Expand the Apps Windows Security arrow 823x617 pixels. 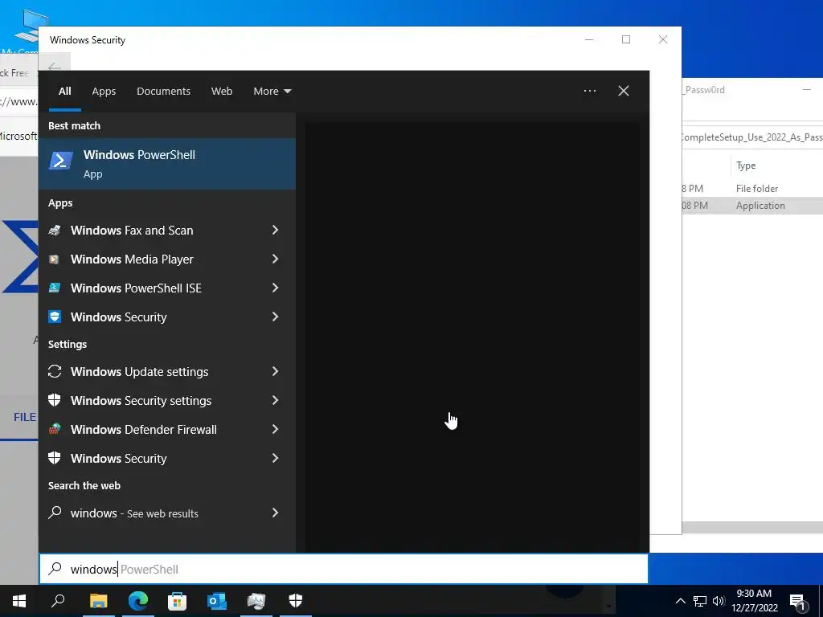pyautogui.click(x=275, y=317)
